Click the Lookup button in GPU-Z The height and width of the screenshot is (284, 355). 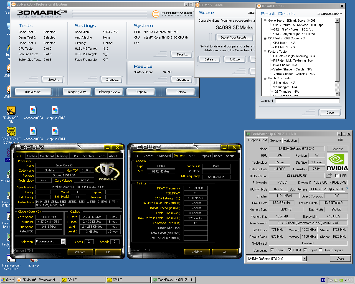pyautogui.click(x=338, y=148)
